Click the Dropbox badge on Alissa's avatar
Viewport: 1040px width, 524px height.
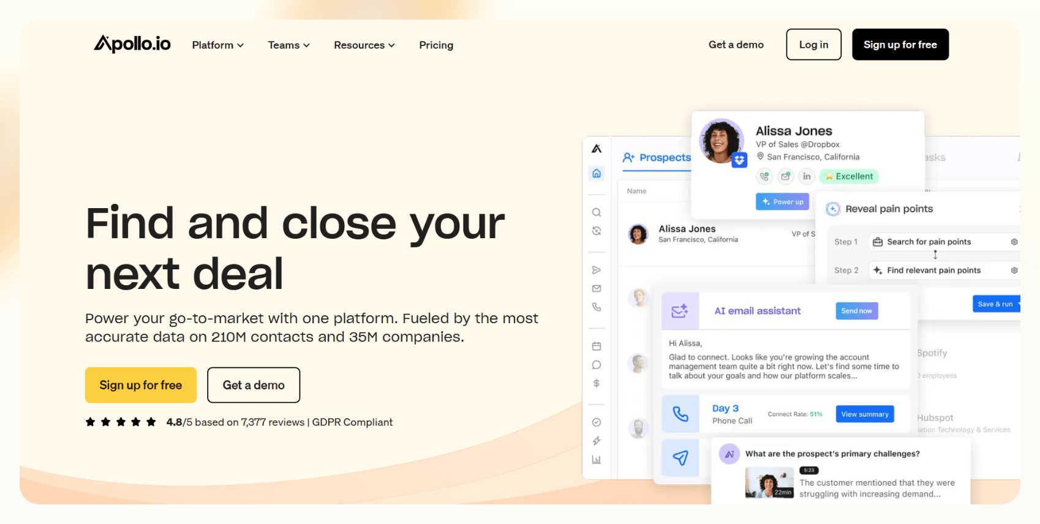click(740, 160)
